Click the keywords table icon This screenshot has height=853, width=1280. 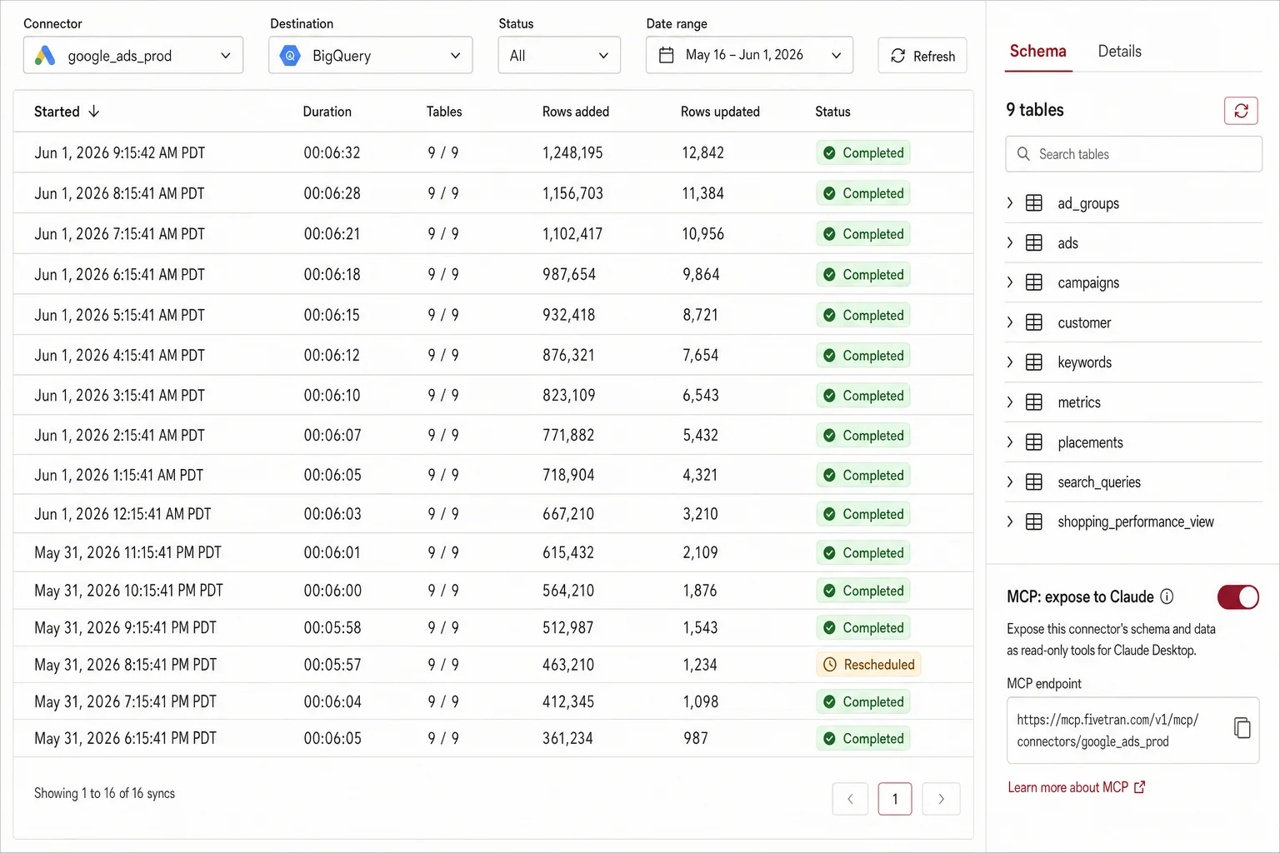click(1034, 362)
